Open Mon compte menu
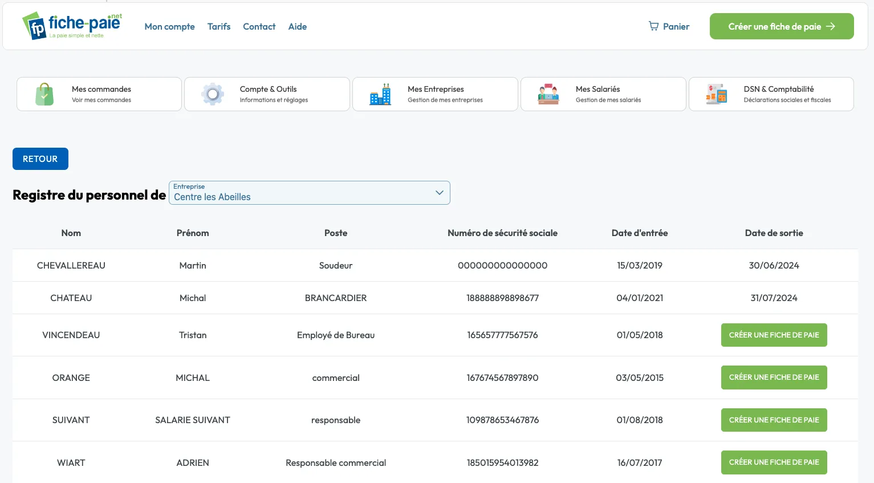 (x=169, y=26)
